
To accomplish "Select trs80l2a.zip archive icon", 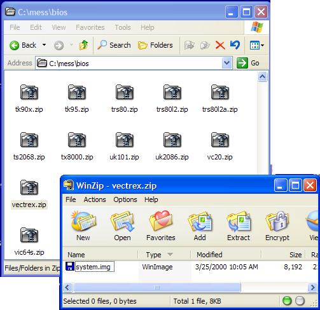I will click(220, 92).
